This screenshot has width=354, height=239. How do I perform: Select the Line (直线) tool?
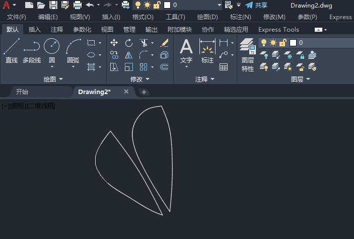12,50
